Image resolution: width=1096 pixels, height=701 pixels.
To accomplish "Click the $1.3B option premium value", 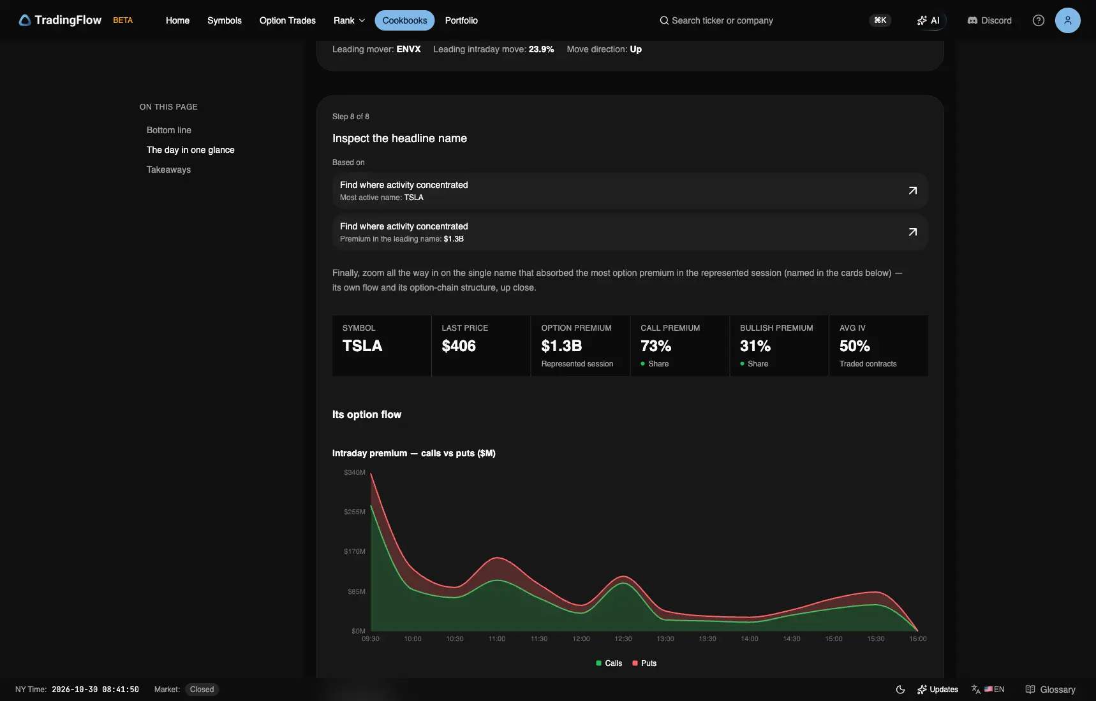I will pyautogui.click(x=561, y=346).
